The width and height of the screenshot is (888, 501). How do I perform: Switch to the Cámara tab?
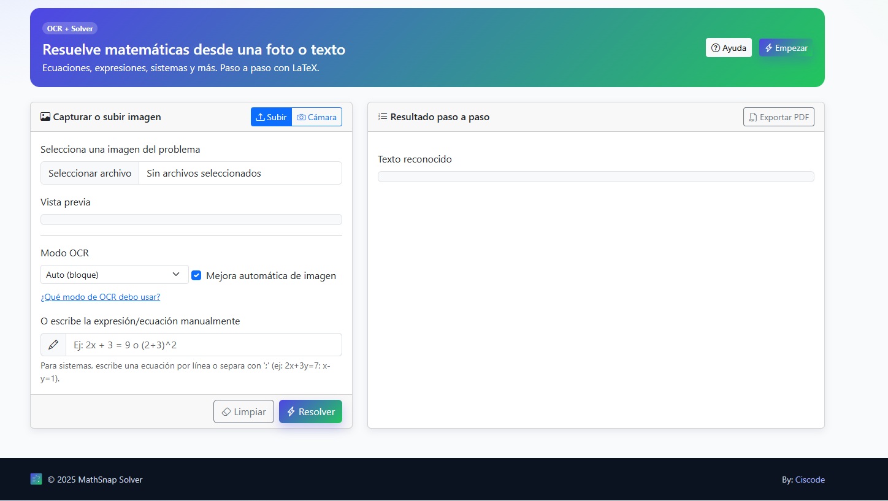pos(316,117)
